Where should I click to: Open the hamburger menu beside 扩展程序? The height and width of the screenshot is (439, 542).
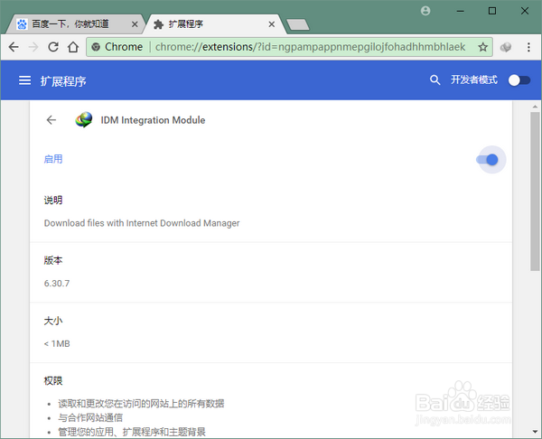tap(24, 80)
